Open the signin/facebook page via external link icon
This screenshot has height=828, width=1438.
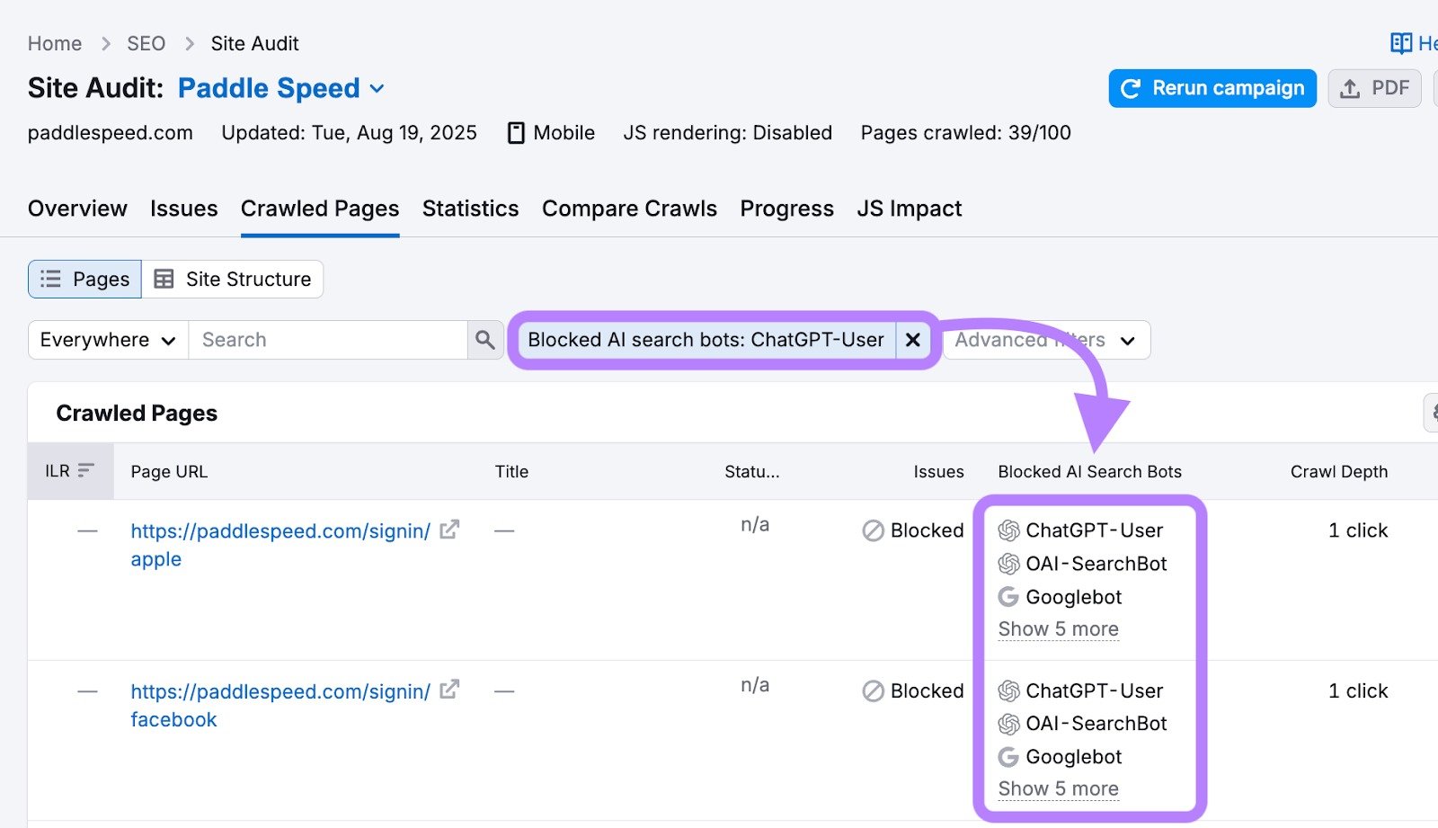(x=449, y=690)
